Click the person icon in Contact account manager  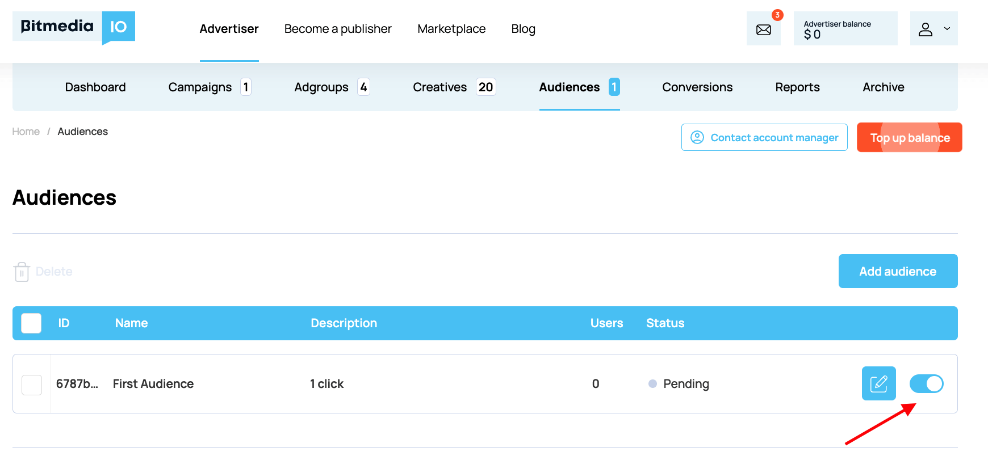point(697,137)
